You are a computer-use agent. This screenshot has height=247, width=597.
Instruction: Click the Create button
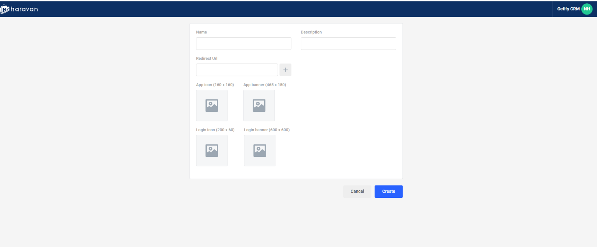388,191
